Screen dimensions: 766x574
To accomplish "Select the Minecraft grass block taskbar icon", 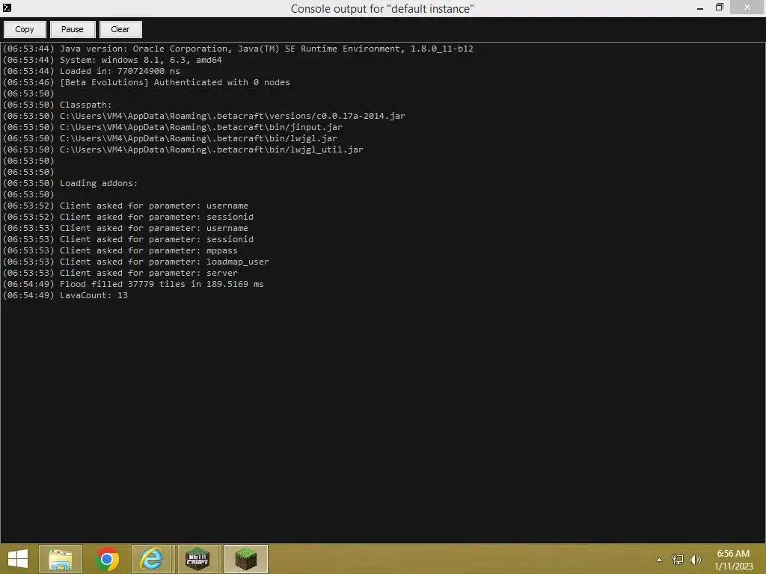I will click(245, 559).
